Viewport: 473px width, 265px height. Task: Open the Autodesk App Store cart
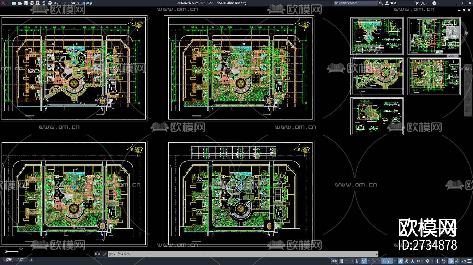pos(417,3)
